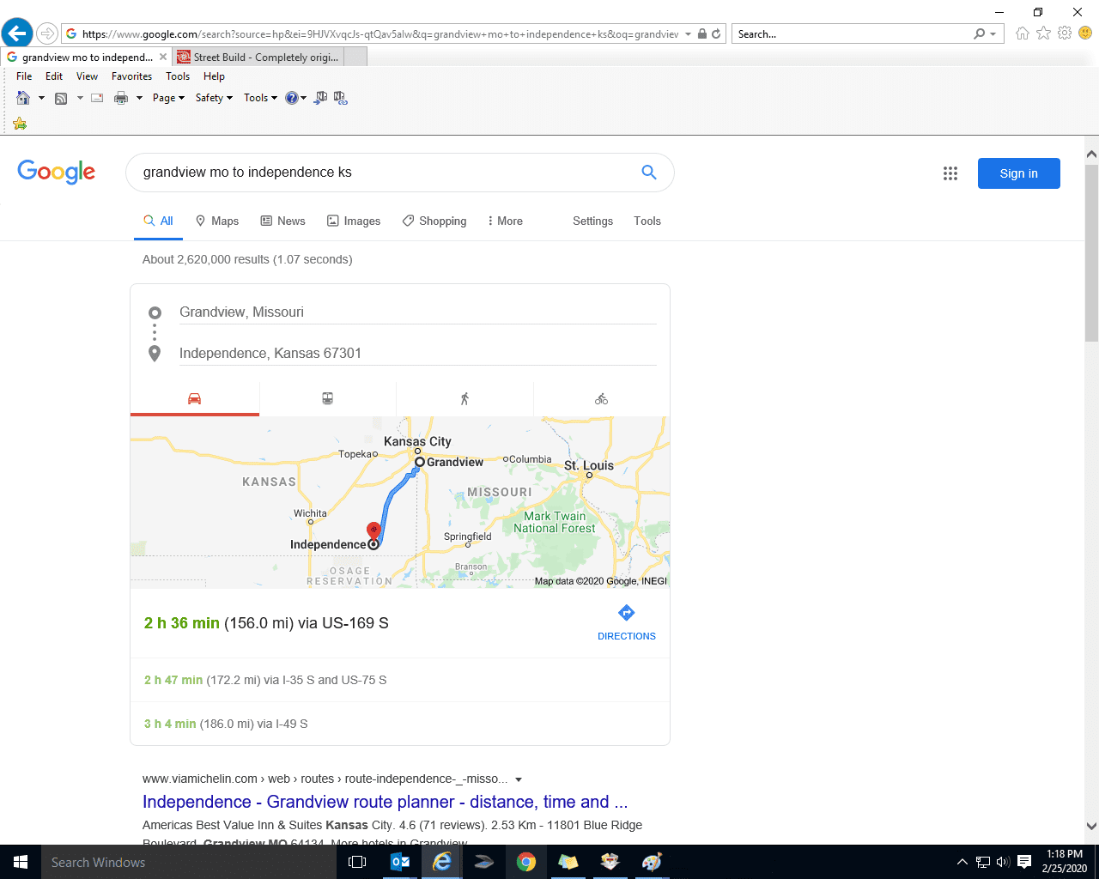1099x879 pixels.
Task: Open the gear Tools icon in top-right
Action: [x=1065, y=33]
